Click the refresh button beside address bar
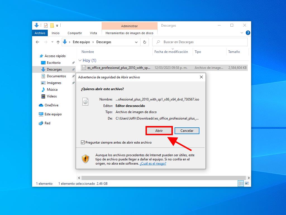 144,42
